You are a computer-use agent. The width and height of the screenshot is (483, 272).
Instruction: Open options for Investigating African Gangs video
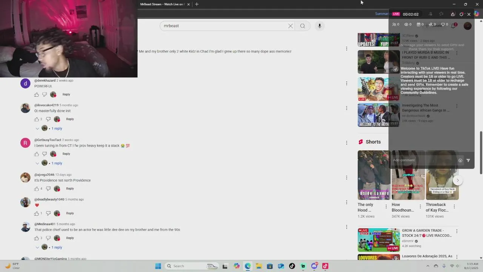457,106
